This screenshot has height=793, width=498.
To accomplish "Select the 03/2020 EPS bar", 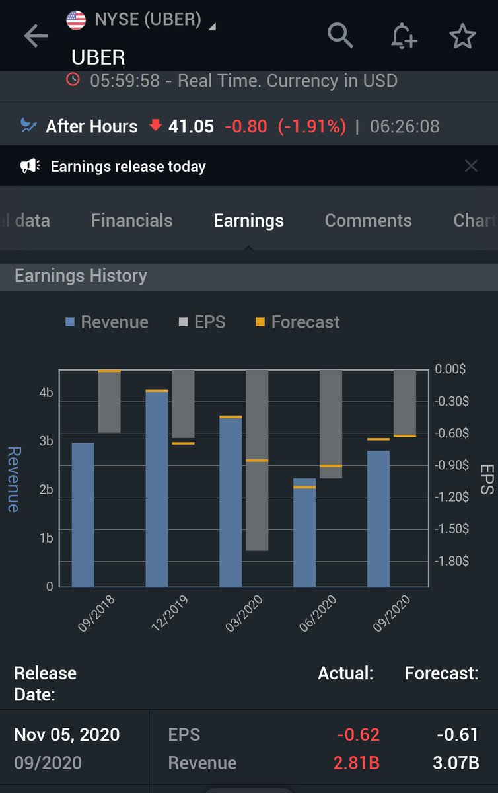I will pyautogui.click(x=257, y=461).
